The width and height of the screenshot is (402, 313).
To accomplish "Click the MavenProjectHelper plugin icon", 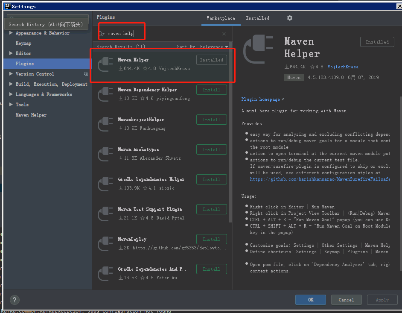I will pos(105,124).
